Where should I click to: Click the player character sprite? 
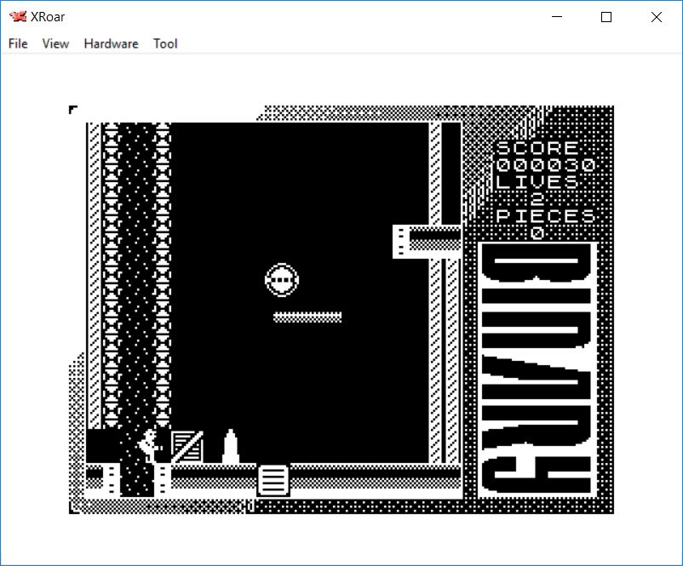[x=149, y=445]
